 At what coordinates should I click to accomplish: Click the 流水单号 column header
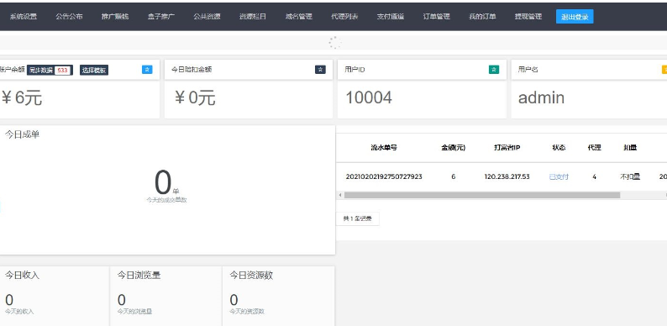click(384, 148)
